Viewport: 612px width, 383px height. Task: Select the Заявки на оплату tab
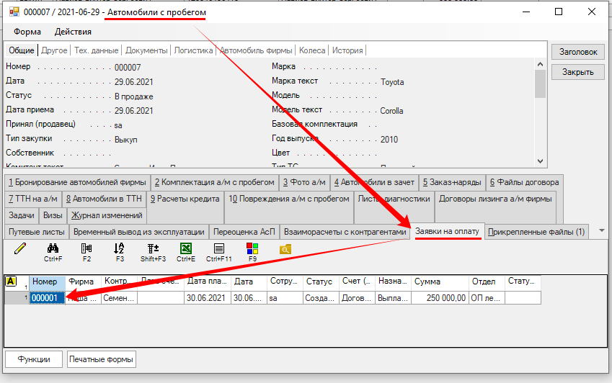(x=447, y=231)
